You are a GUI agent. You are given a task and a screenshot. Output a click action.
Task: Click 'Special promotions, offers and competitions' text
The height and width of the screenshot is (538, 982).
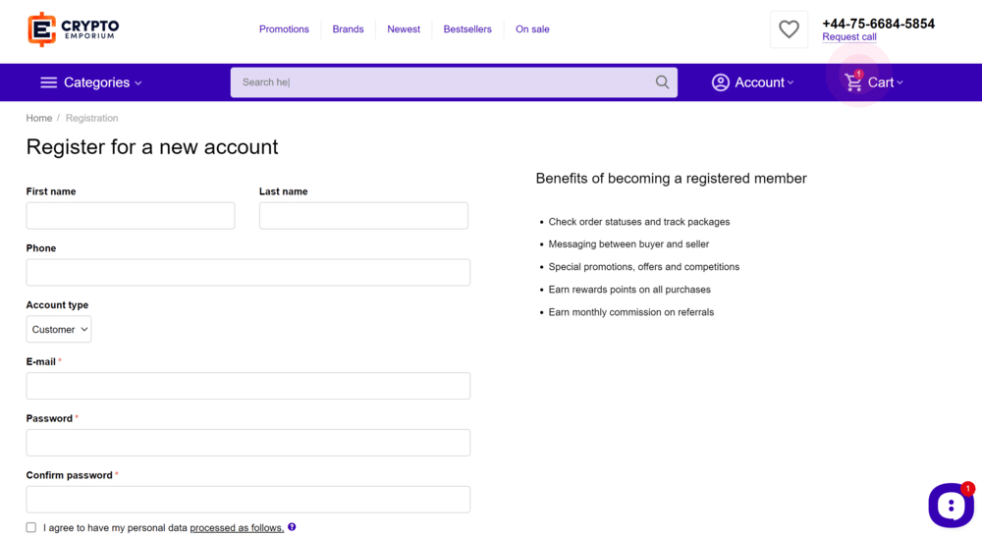coord(644,267)
